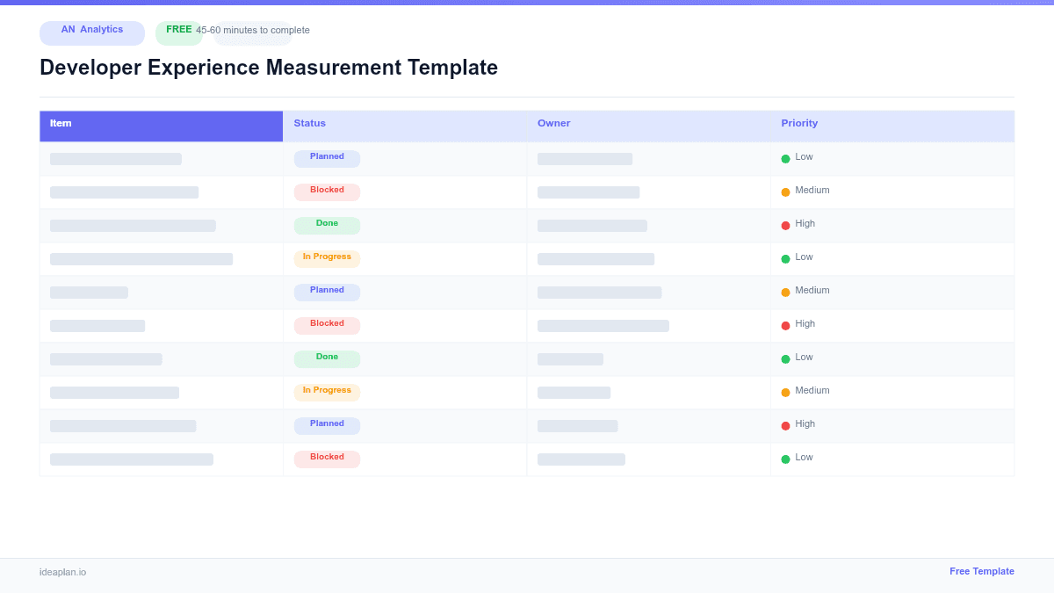Open the Status column sort options
Image resolution: width=1054 pixels, height=593 pixels.
tap(309, 123)
